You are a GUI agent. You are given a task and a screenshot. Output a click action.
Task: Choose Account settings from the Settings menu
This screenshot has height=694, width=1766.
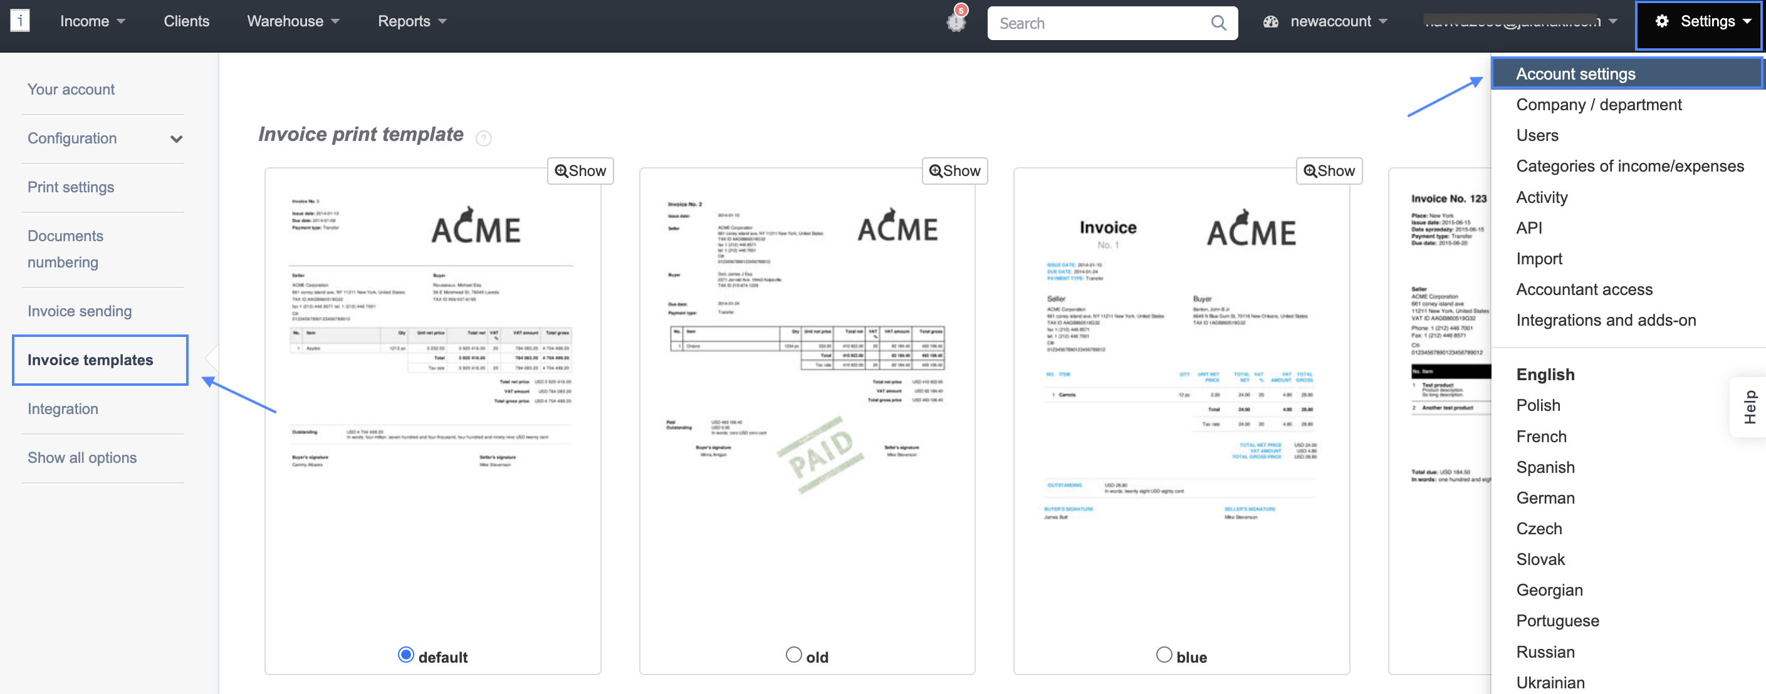point(1627,73)
